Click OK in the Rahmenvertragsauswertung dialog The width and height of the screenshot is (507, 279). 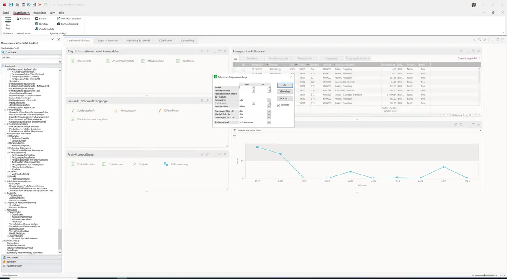tap(285, 85)
